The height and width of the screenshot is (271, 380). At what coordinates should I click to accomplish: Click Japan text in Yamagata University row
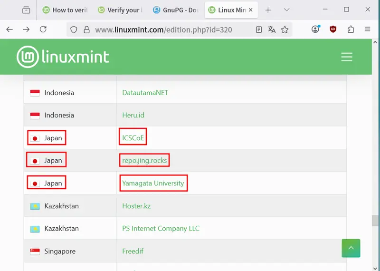click(x=53, y=183)
